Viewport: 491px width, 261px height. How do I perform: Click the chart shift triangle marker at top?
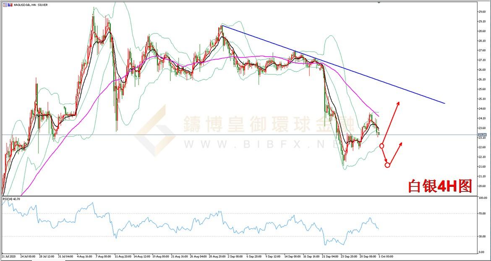tap(379, 3)
